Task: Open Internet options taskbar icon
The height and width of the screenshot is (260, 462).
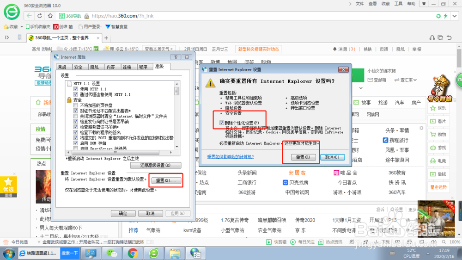Action: [x=195, y=253]
